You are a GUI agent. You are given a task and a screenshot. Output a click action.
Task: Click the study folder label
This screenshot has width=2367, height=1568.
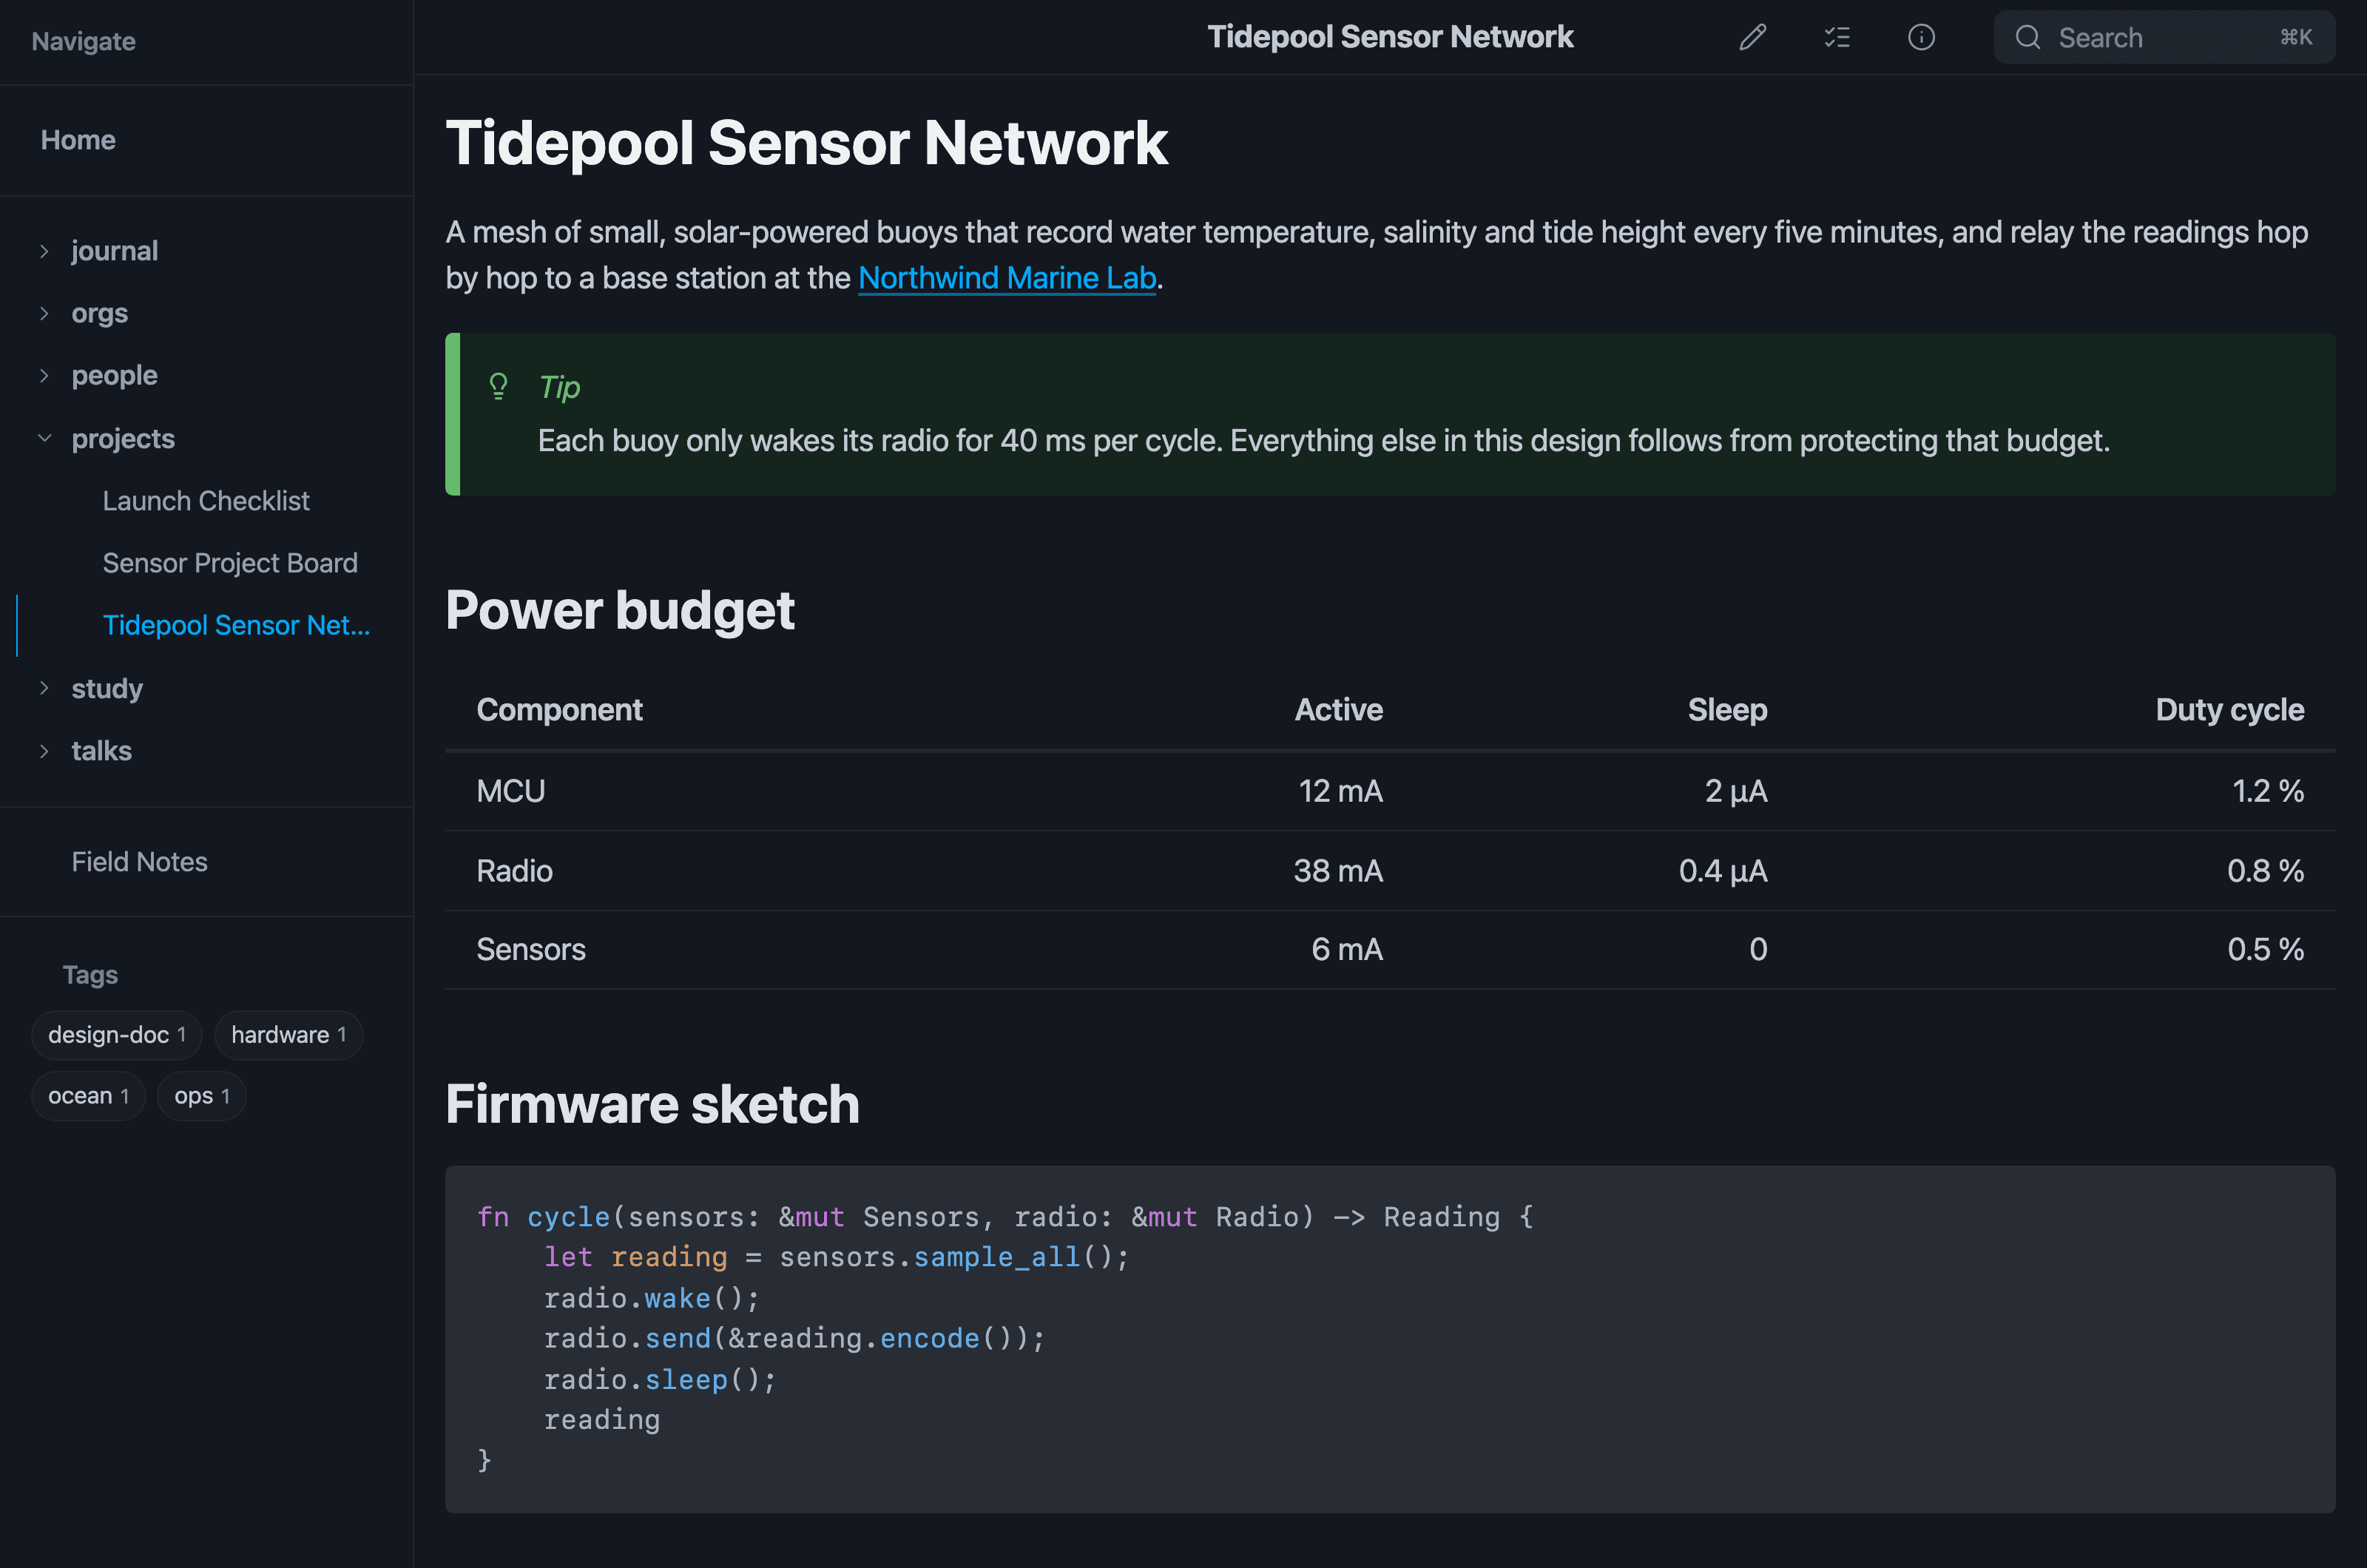point(107,688)
